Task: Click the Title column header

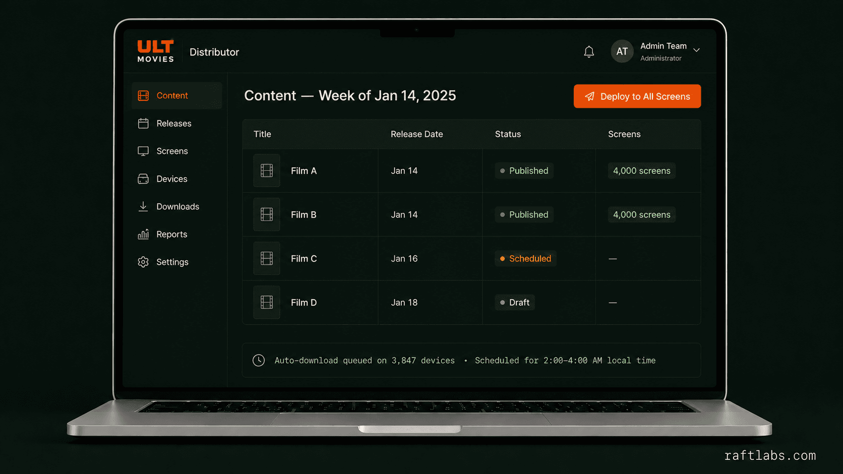Action: [262, 134]
